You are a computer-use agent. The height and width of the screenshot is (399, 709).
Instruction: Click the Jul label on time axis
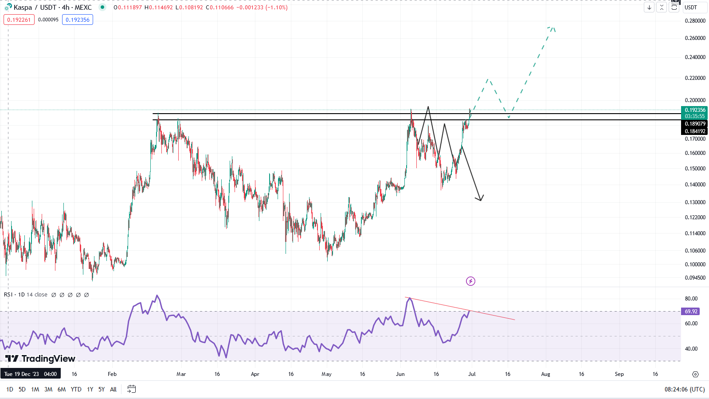coord(472,374)
